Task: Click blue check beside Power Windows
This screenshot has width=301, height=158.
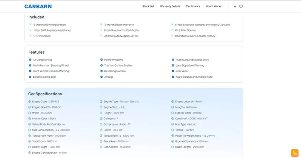Action: [x=102, y=60]
